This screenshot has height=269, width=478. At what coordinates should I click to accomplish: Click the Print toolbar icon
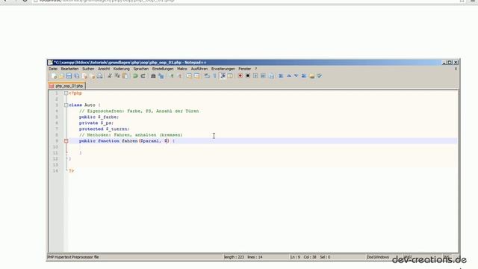(99, 76)
